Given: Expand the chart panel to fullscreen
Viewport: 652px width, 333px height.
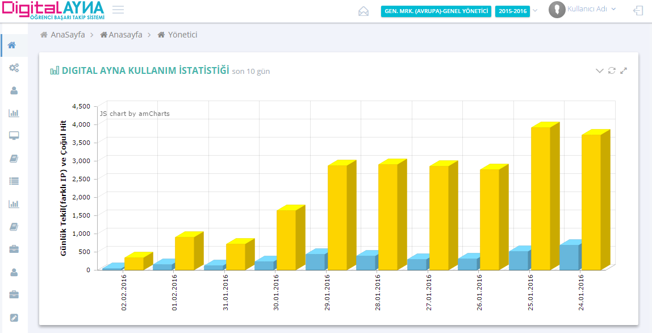Looking at the screenshot, I should [624, 70].
